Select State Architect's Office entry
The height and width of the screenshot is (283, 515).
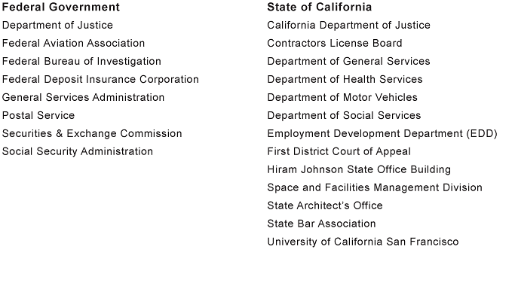point(325,205)
